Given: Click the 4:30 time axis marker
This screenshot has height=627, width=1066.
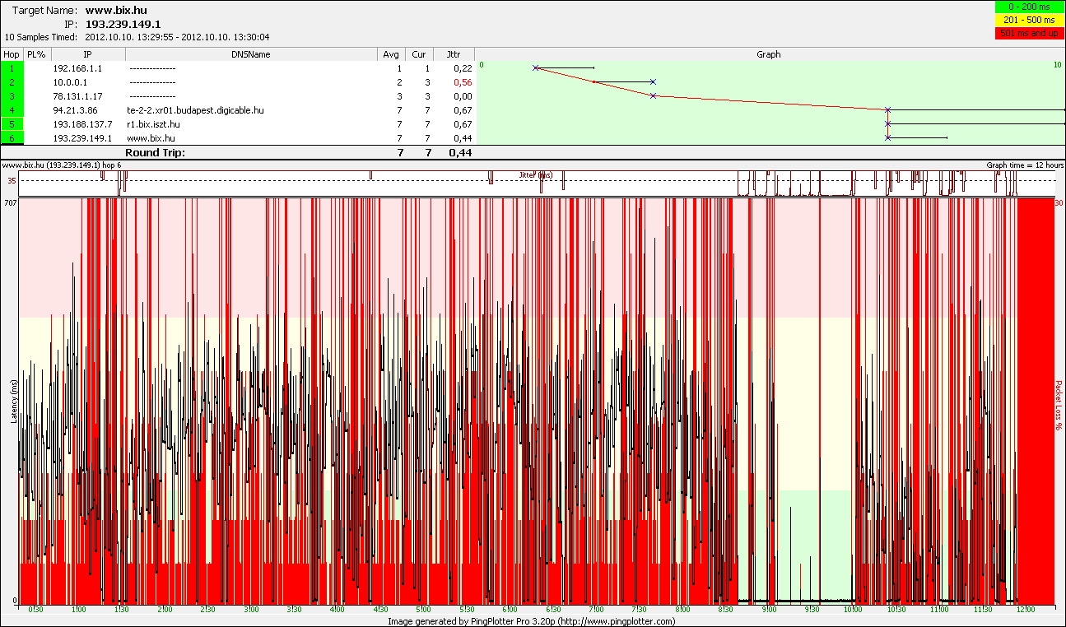Looking at the screenshot, I should click(380, 610).
